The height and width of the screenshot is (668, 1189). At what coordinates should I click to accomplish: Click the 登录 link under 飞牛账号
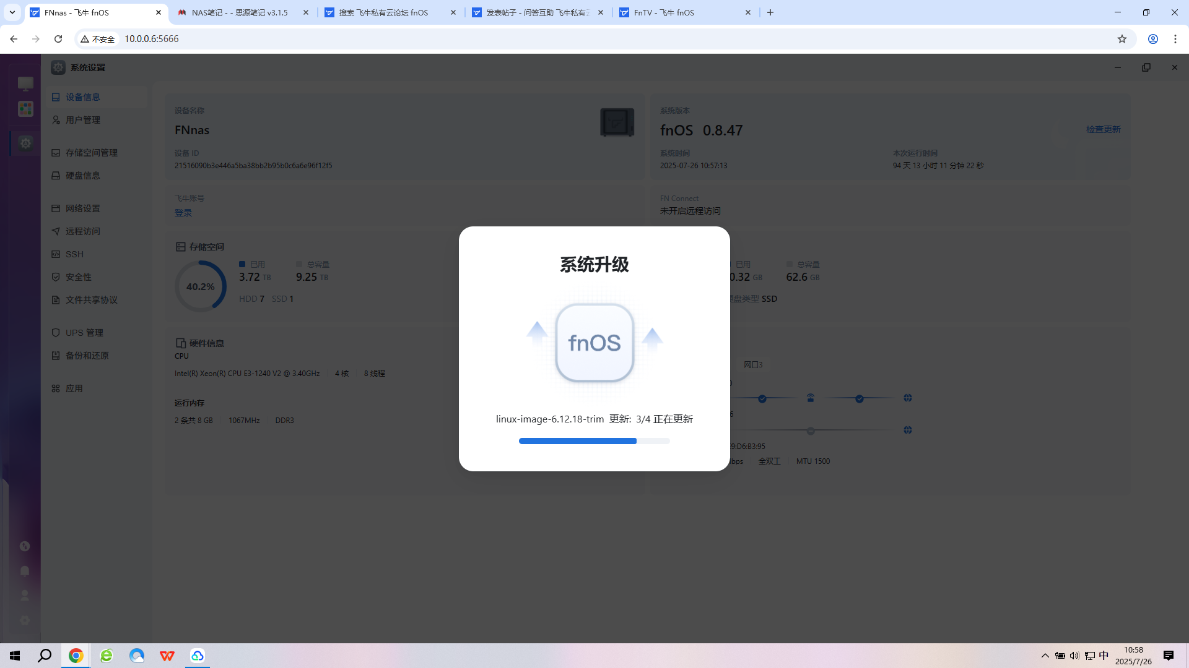point(183,213)
